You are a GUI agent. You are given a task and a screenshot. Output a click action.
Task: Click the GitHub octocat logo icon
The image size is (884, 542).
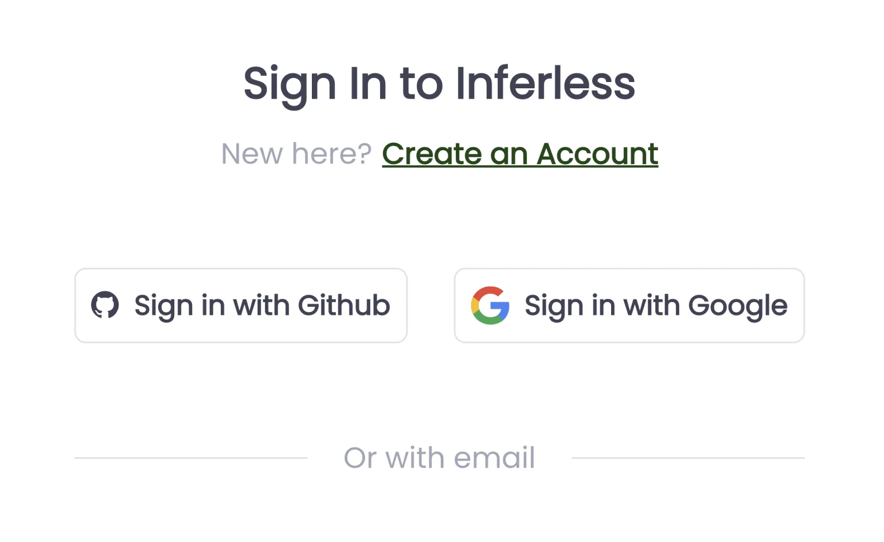tap(105, 305)
